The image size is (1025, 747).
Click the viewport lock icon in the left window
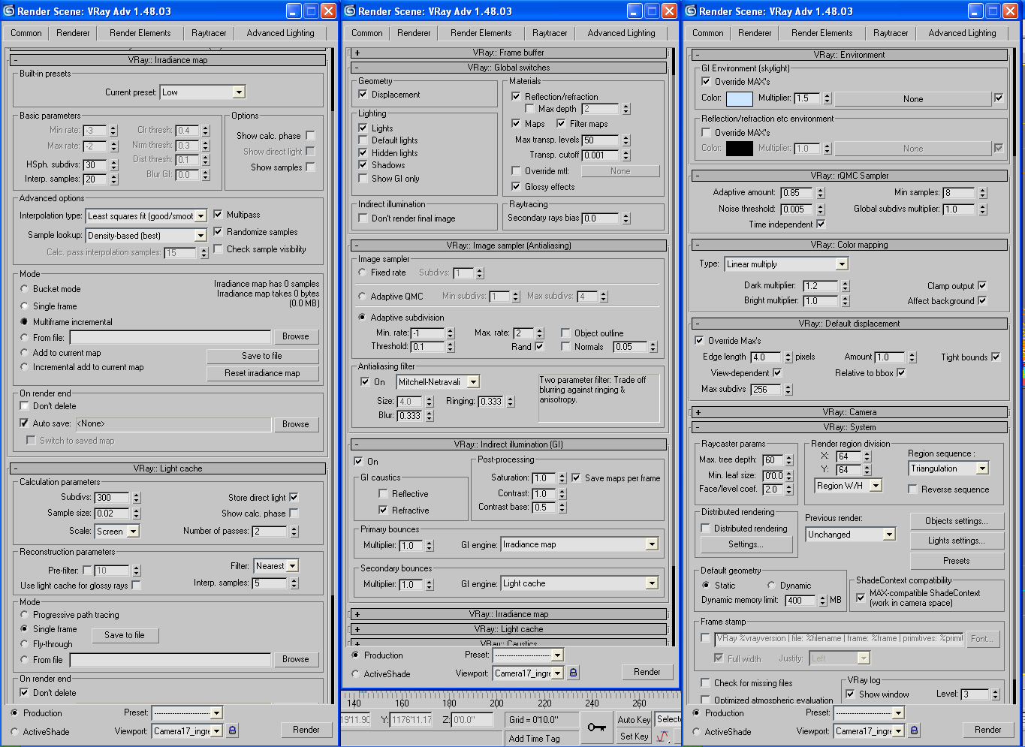[x=232, y=730]
